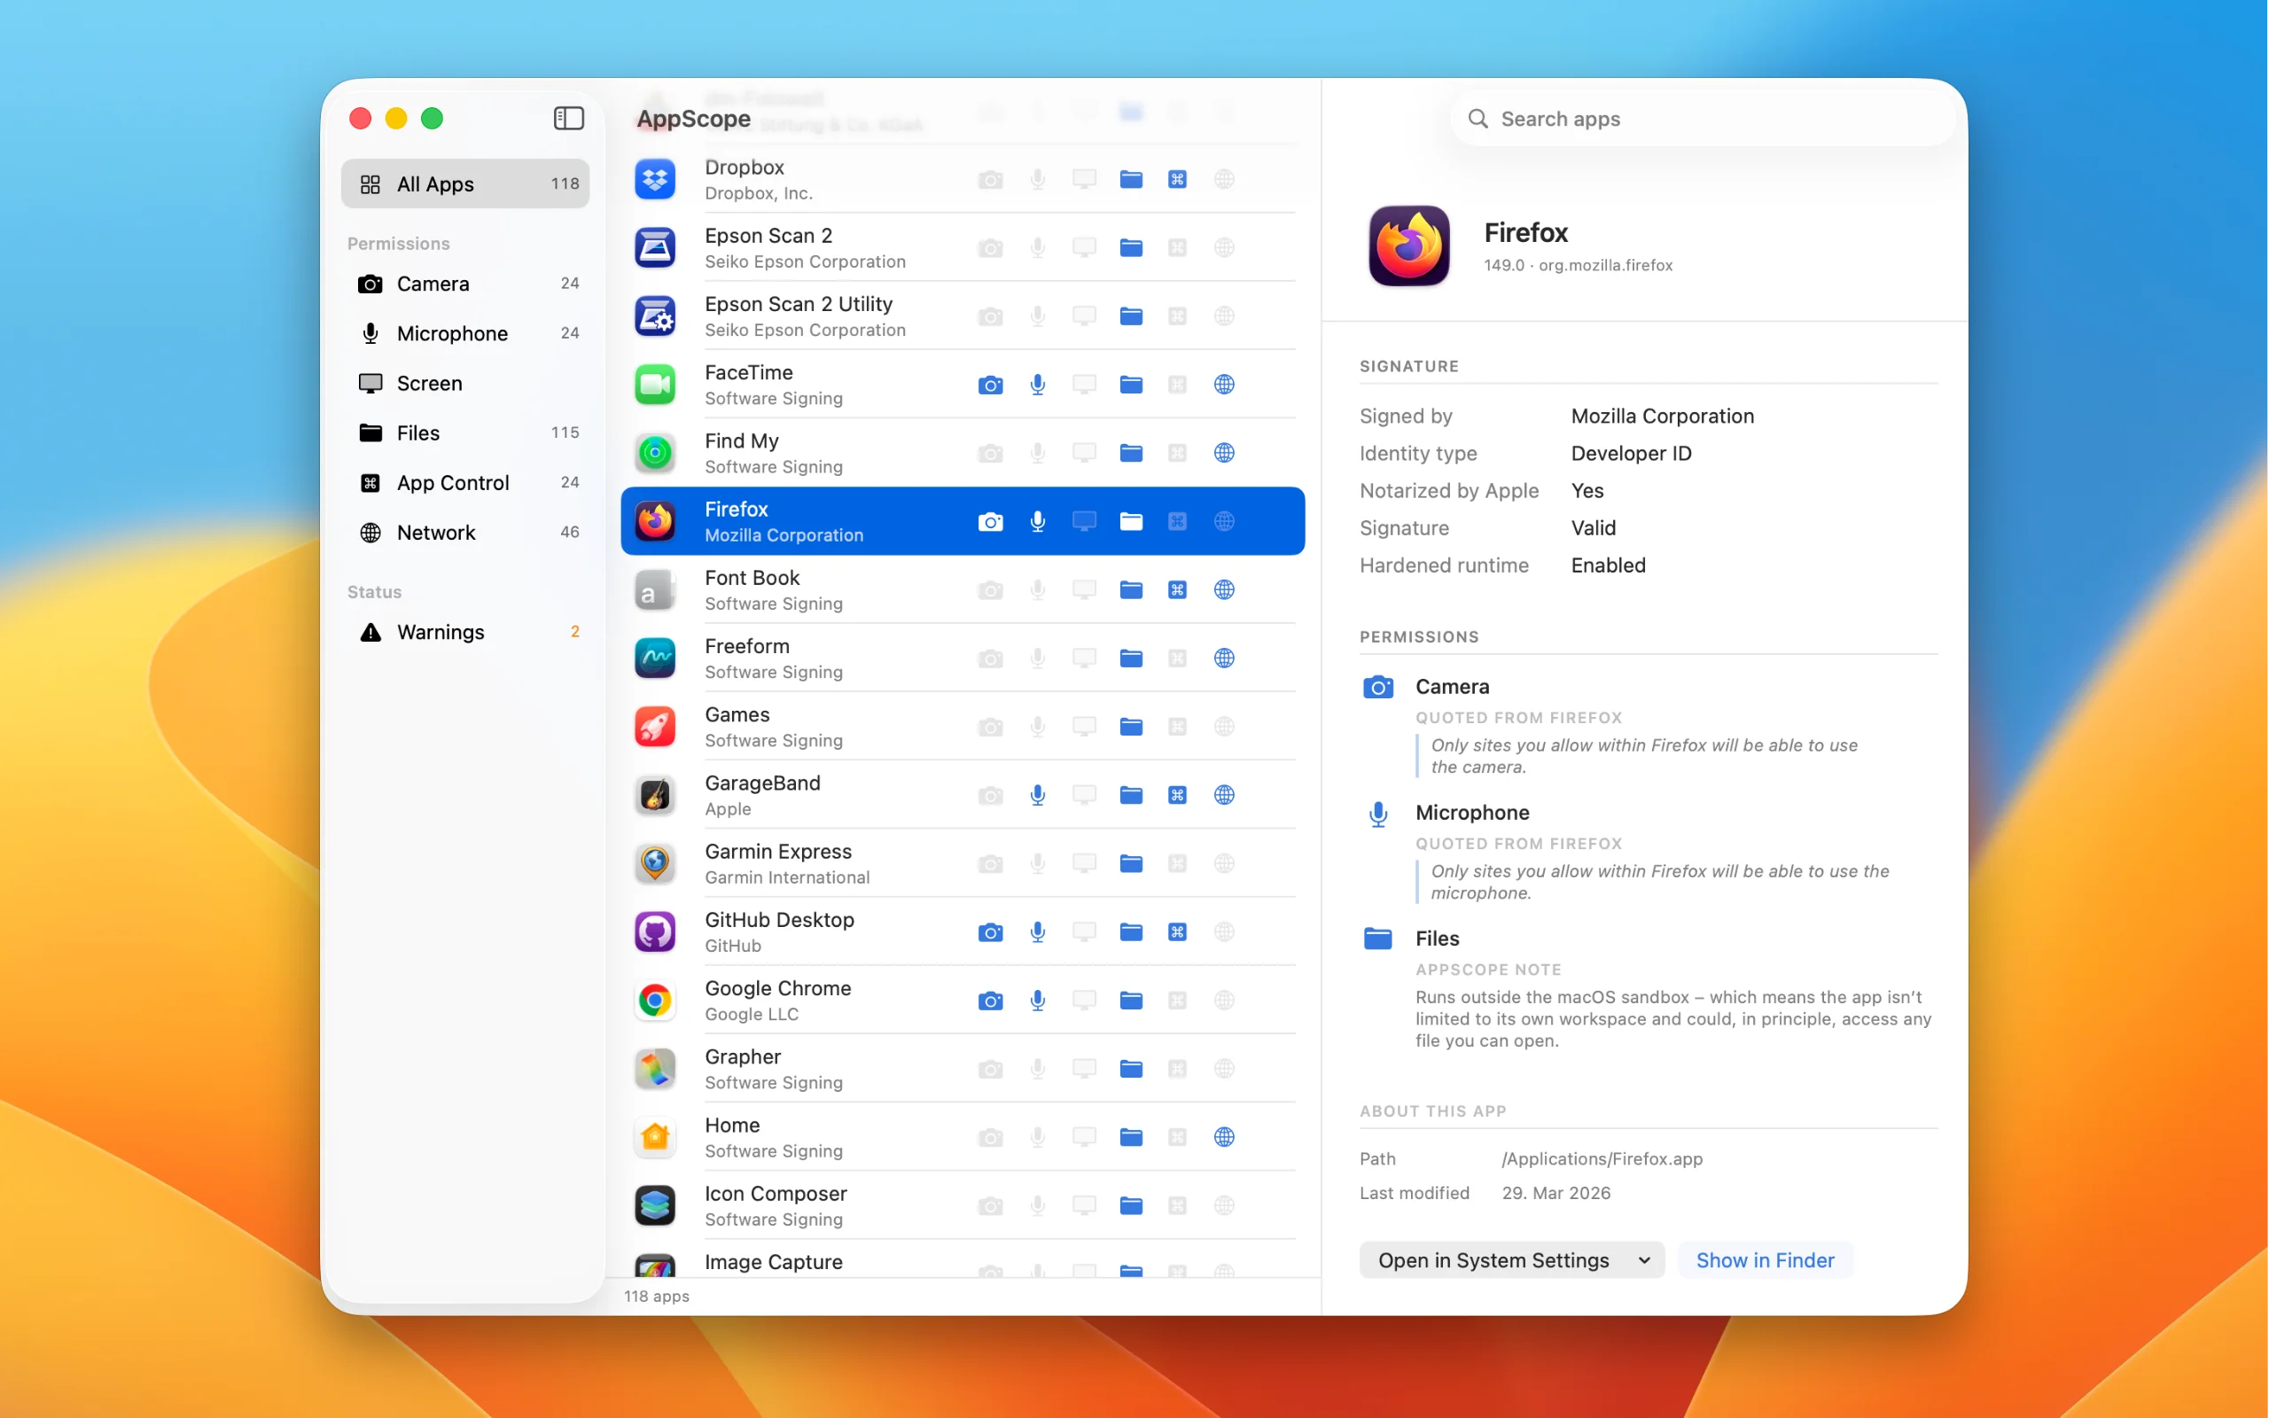Click GarageBand's microphone permission icon

click(x=1037, y=795)
